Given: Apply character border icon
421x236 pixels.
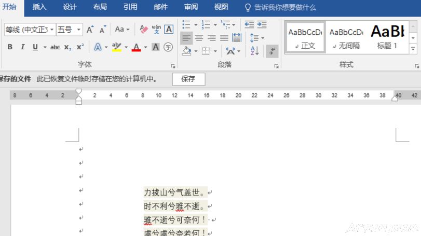Looking at the screenshot, I should coord(169,30).
